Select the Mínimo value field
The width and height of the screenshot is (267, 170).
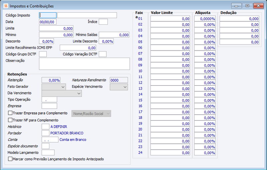pos(56,35)
